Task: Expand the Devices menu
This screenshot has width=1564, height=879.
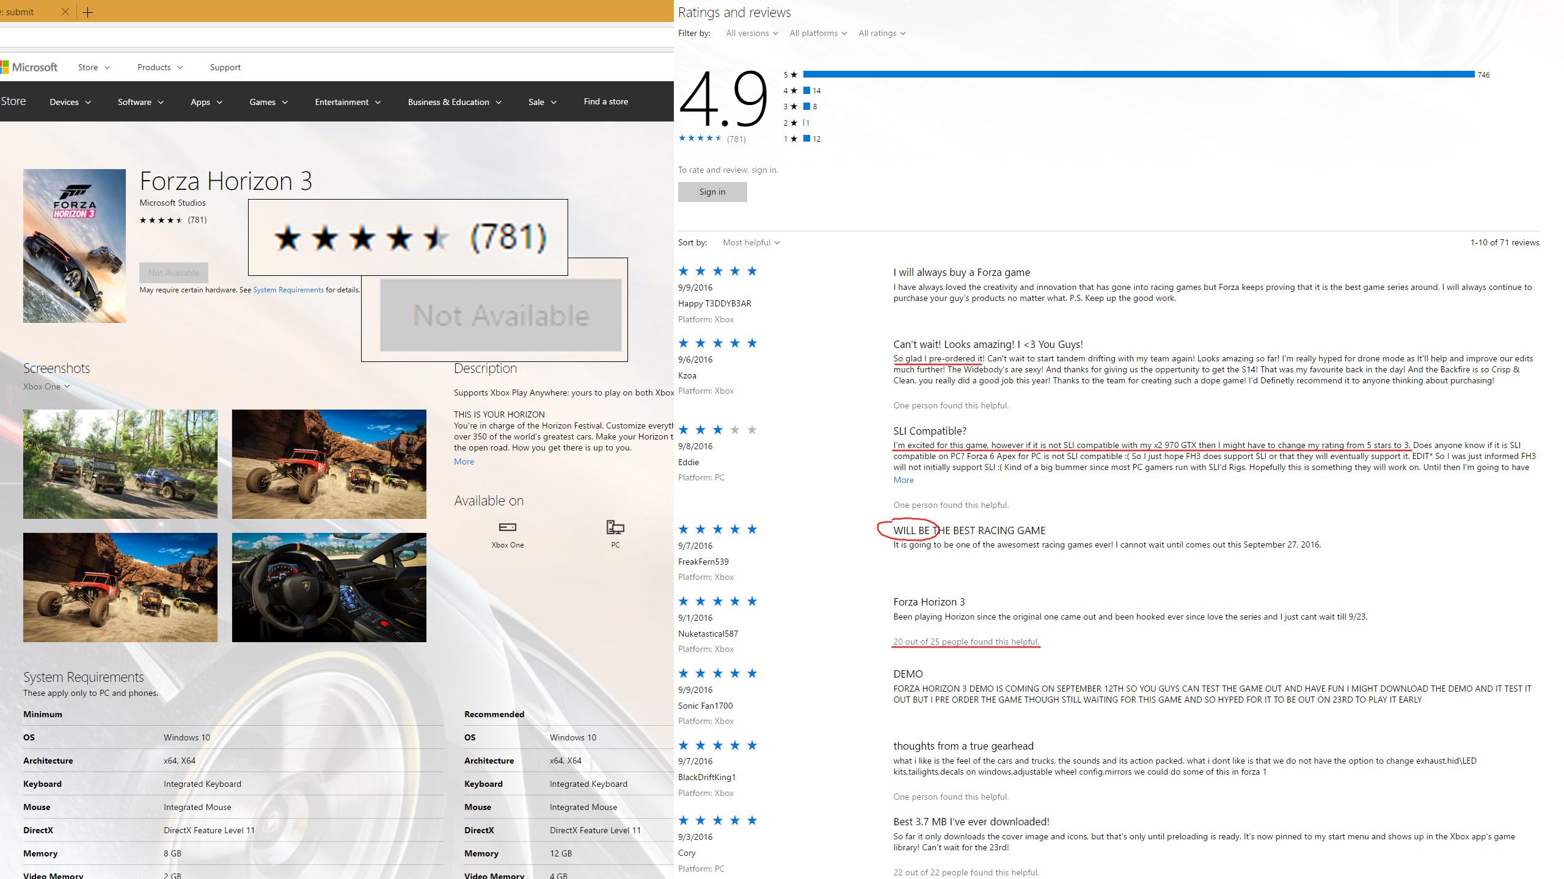Action: pyautogui.click(x=70, y=102)
